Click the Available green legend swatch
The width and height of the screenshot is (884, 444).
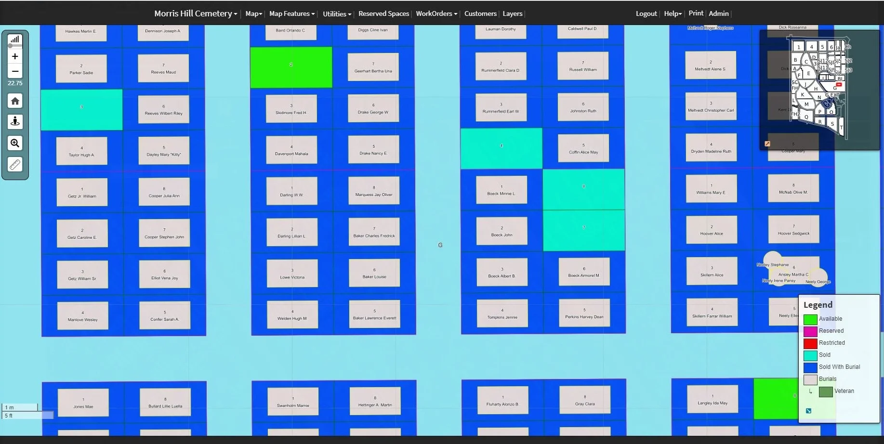[810, 319]
